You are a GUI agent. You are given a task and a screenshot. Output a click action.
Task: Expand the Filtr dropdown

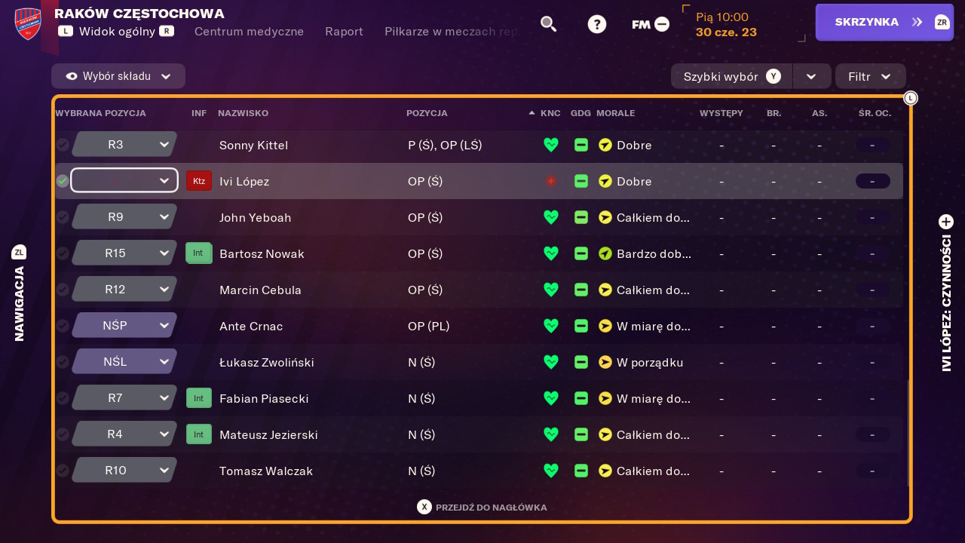coord(871,76)
